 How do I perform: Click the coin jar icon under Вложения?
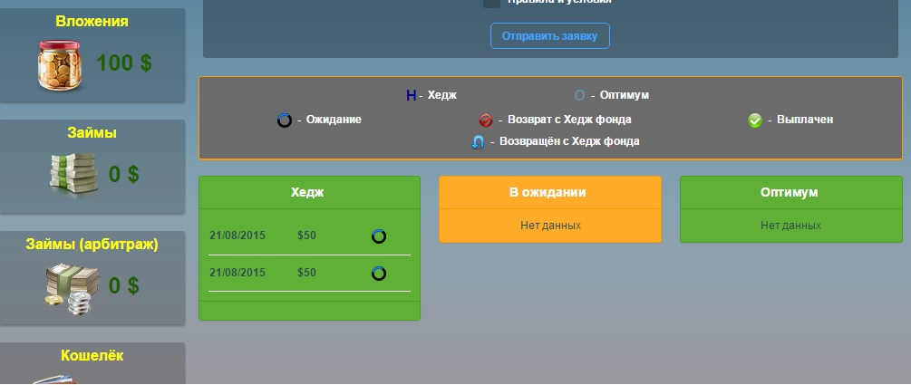59,65
